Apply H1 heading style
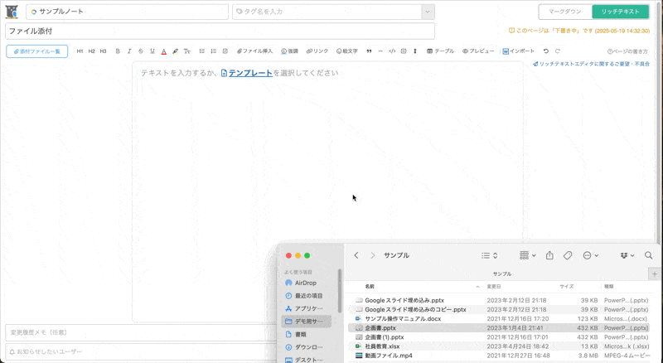This screenshot has height=363, width=663. pyautogui.click(x=80, y=51)
